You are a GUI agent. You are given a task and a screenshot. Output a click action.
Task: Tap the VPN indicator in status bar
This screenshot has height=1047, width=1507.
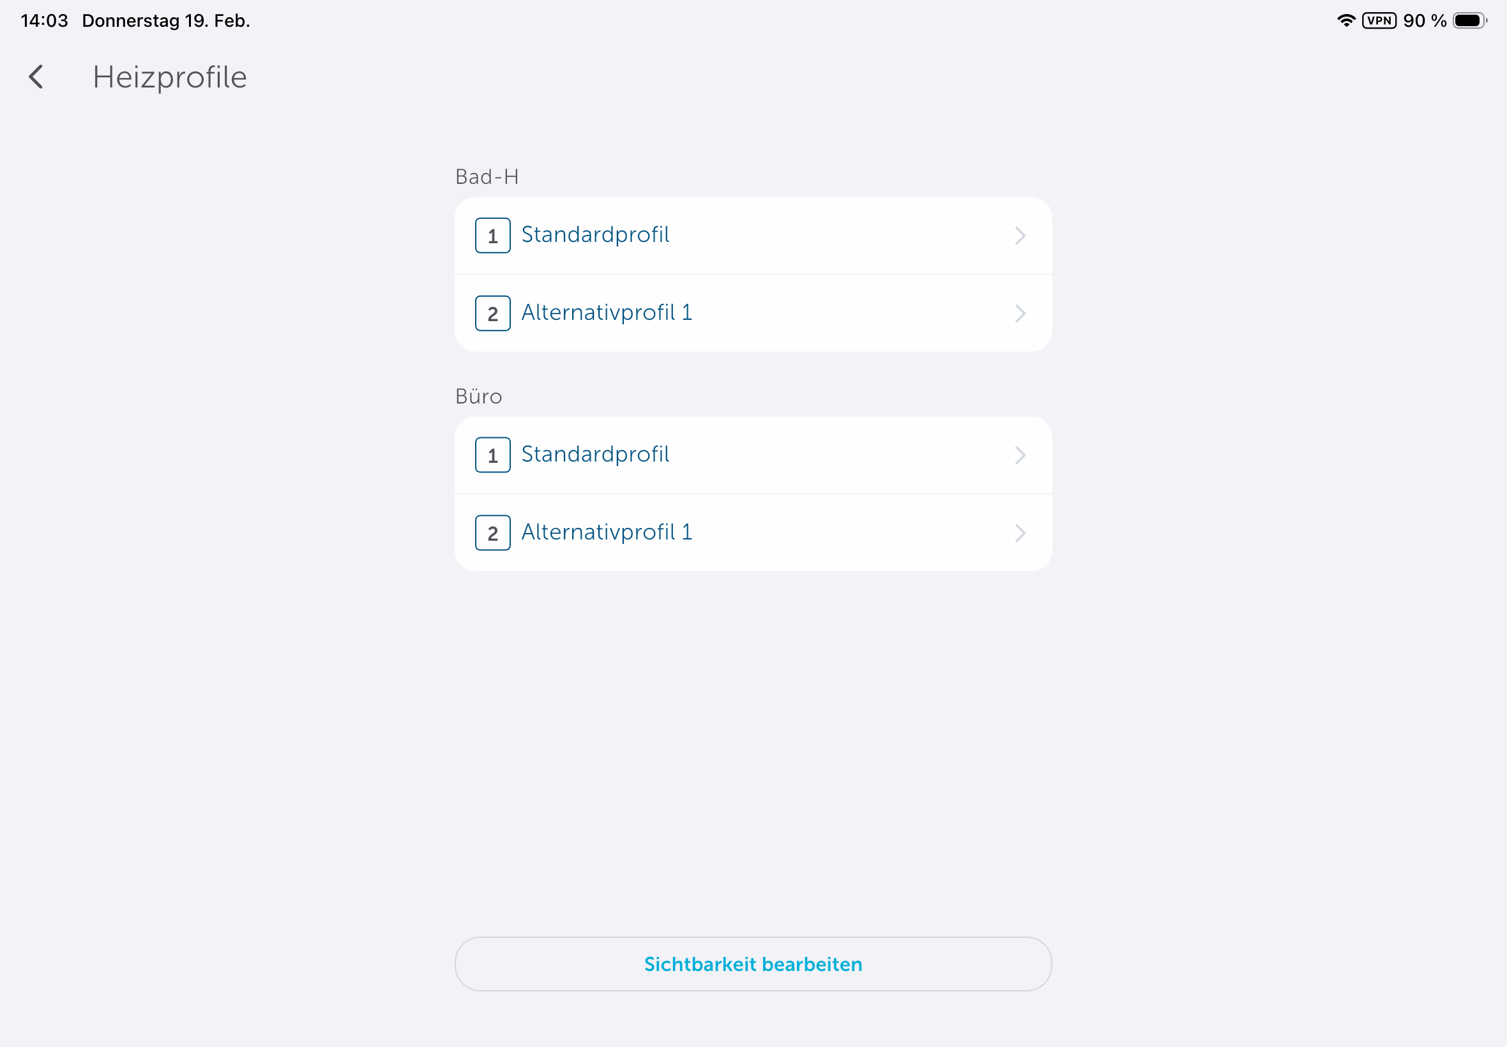click(x=1379, y=21)
